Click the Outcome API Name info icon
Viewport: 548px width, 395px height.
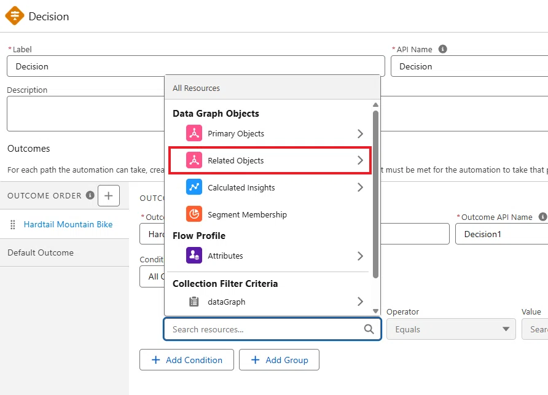[x=542, y=217]
